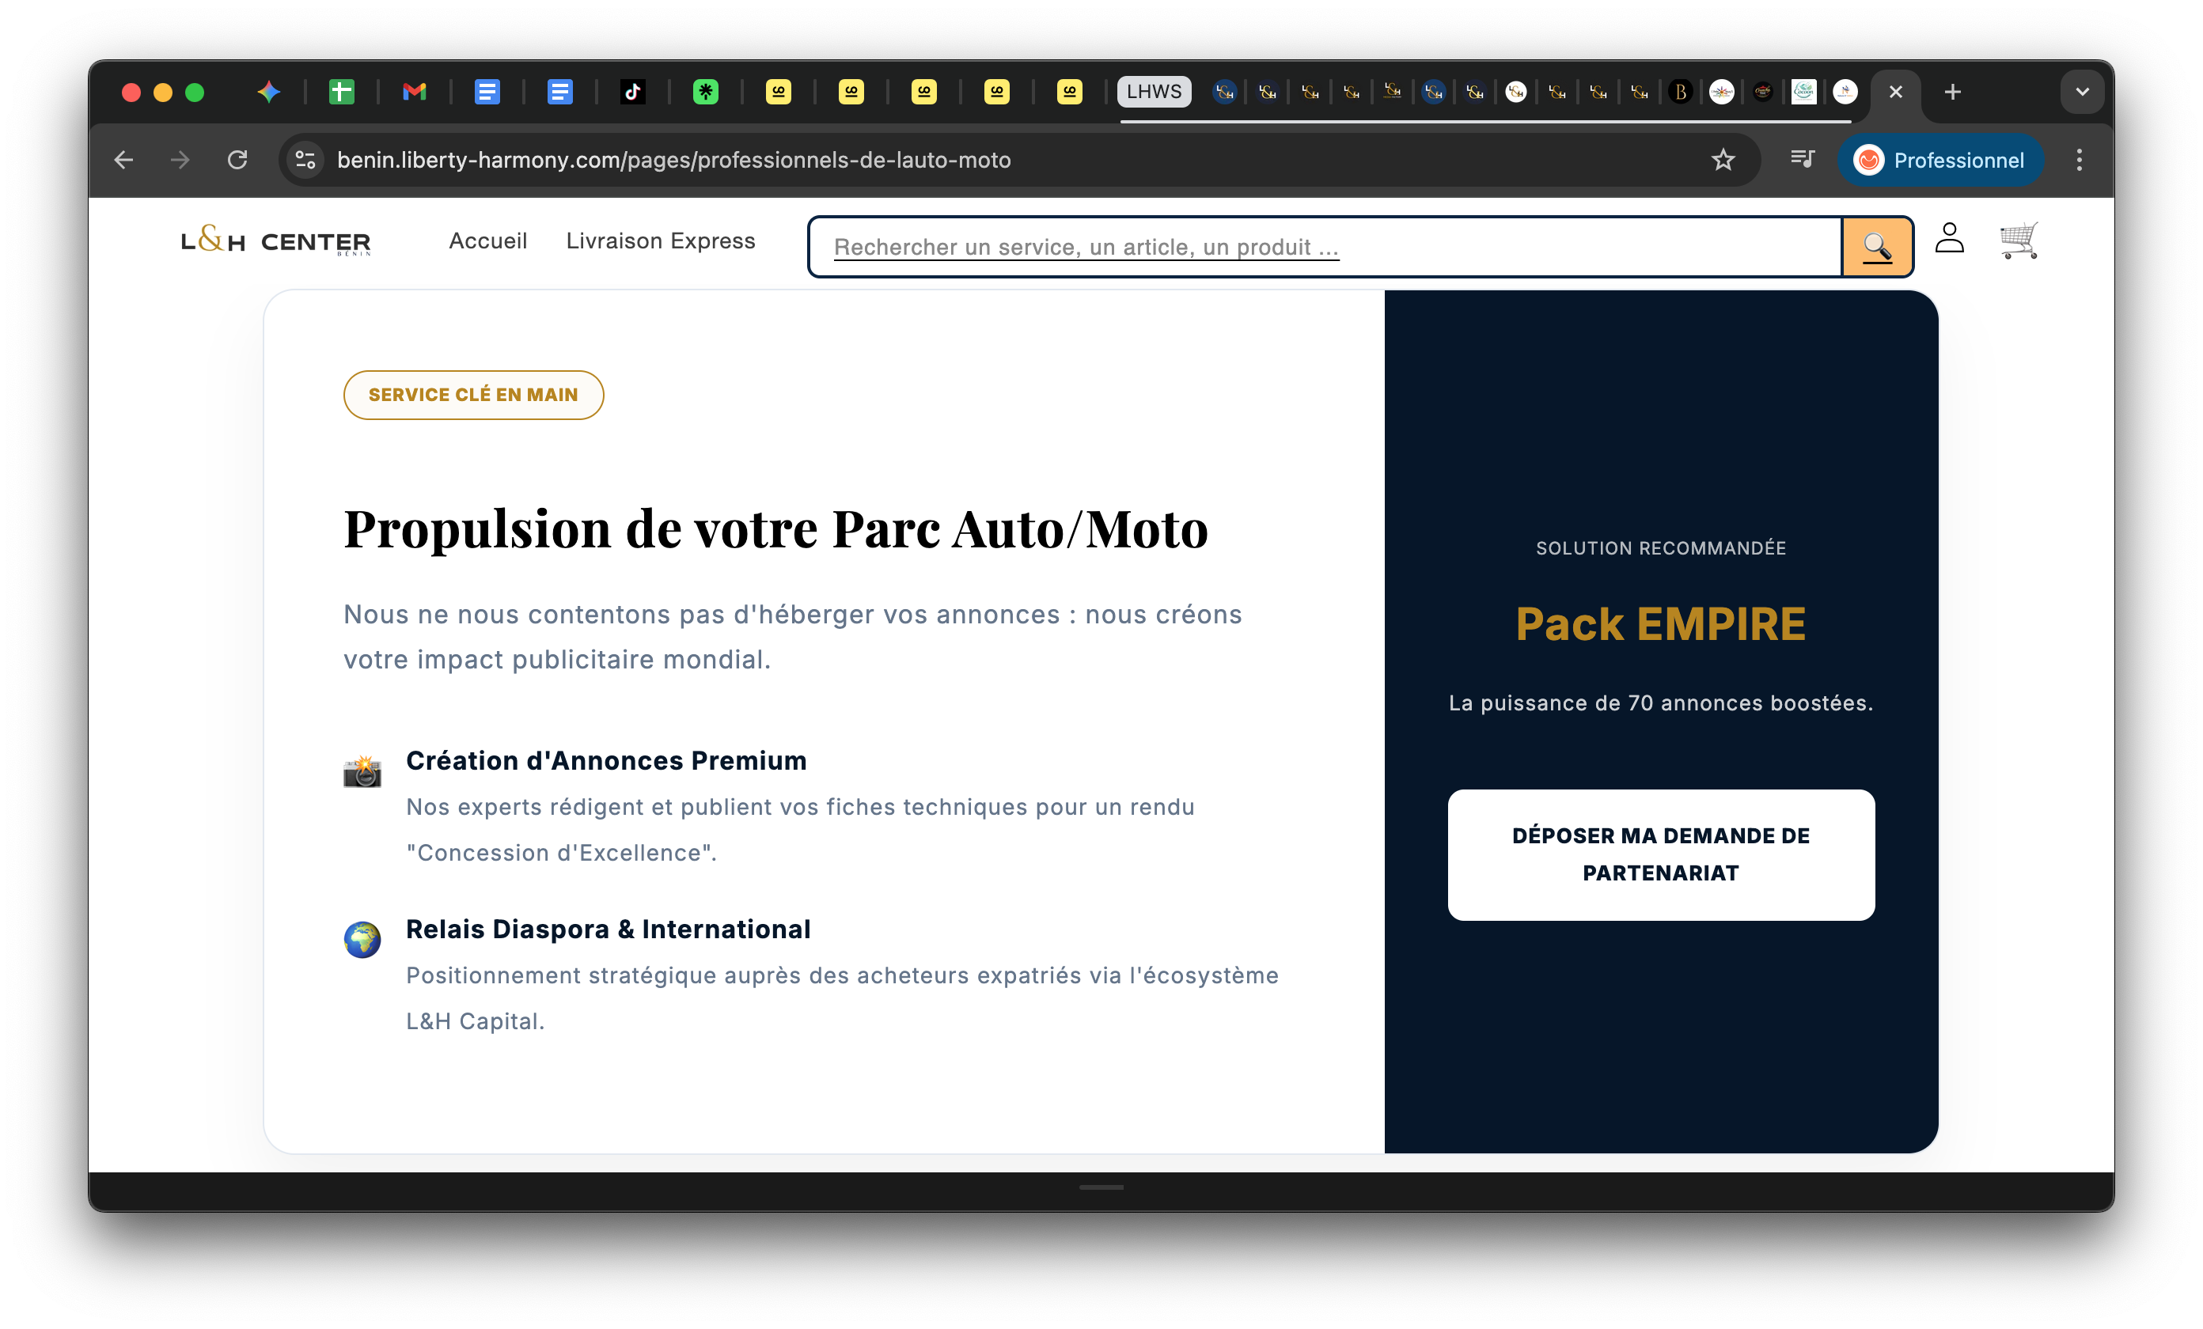2203x1329 pixels.
Task: View site information icon in address bar
Action: (x=305, y=160)
